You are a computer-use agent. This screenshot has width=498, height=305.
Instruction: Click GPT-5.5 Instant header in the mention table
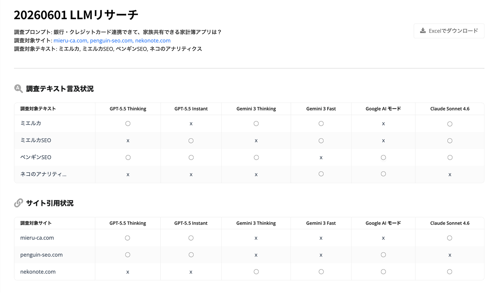191,109
